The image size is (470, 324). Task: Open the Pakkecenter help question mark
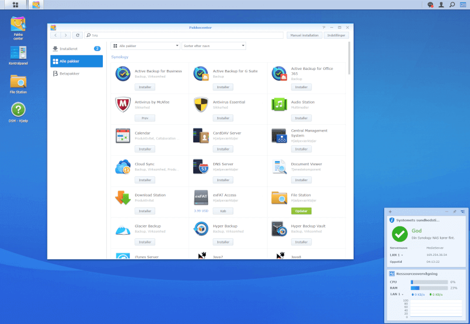324,27
